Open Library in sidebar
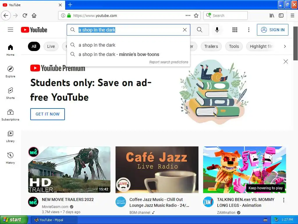The height and width of the screenshot is (224, 298). [x=10, y=136]
